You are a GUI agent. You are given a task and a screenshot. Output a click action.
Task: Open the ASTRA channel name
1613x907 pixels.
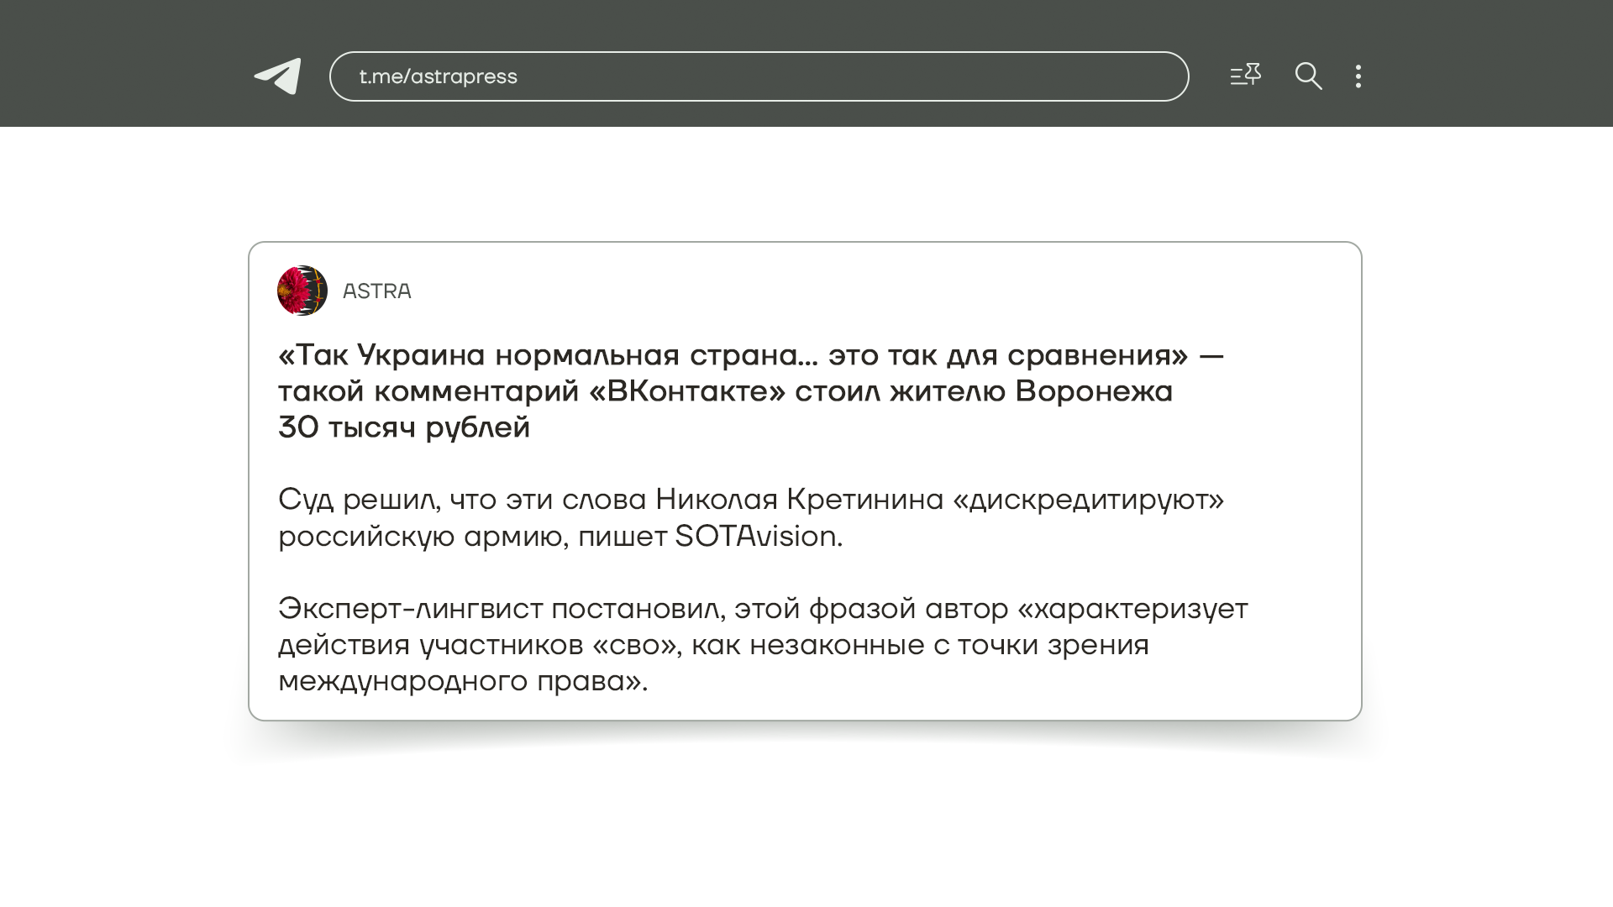point(376,291)
